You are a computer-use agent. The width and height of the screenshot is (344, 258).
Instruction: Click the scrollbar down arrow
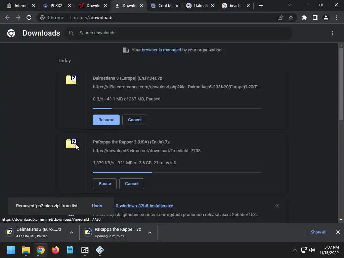341,220
